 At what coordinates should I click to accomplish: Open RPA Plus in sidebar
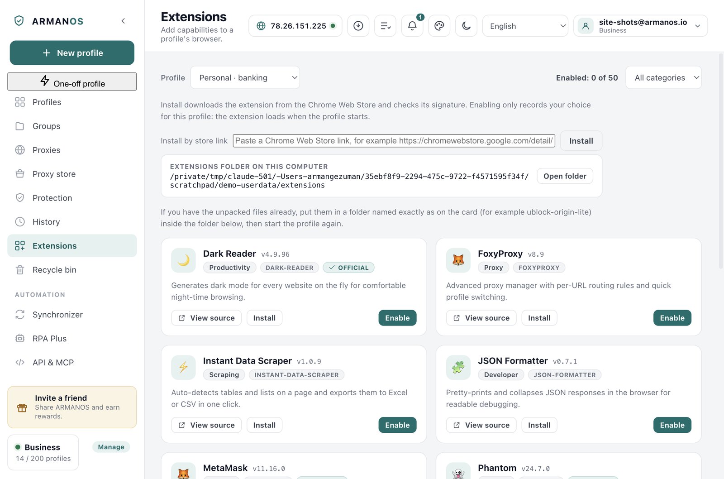pyautogui.click(x=72, y=339)
